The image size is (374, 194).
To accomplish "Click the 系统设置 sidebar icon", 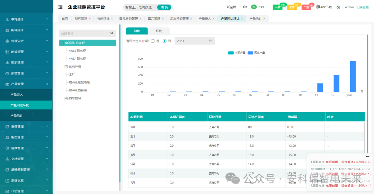I will [7, 181].
